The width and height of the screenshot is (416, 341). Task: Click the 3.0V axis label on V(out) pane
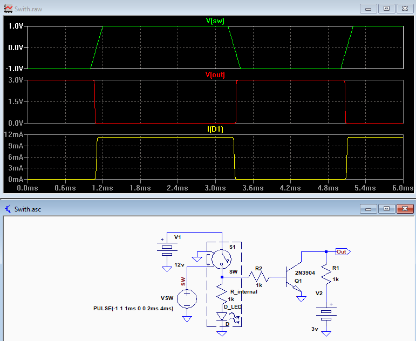point(16,80)
